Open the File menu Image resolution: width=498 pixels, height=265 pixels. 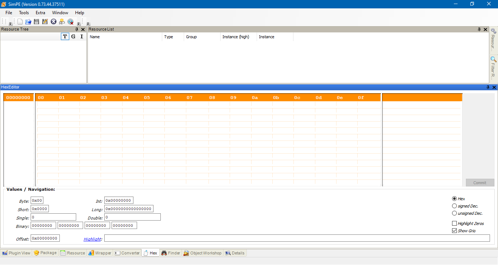coord(9,13)
